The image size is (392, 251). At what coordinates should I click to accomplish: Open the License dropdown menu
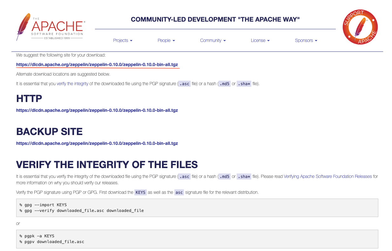point(260,40)
